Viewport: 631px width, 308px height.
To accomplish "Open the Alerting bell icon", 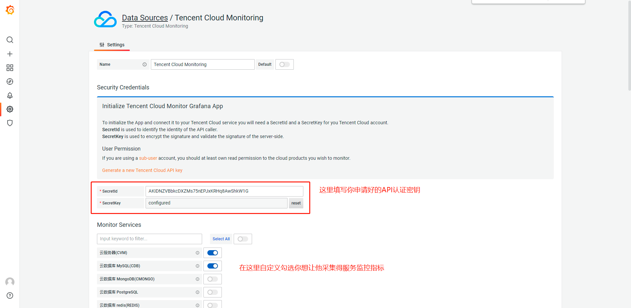I will 10,95.
